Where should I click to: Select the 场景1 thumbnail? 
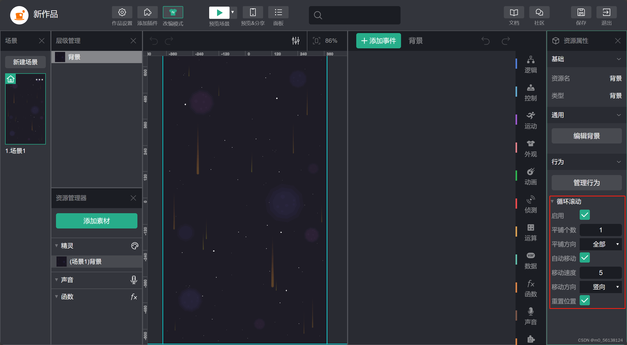click(x=25, y=109)
